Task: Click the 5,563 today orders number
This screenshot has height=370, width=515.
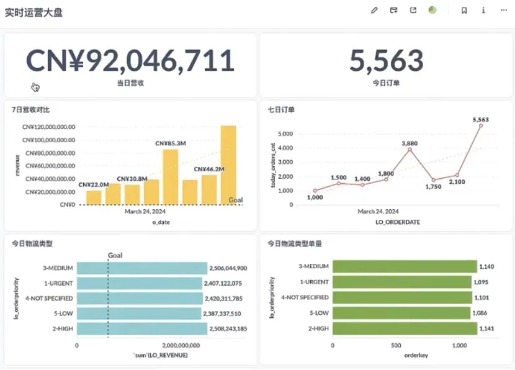Action: 386,60
